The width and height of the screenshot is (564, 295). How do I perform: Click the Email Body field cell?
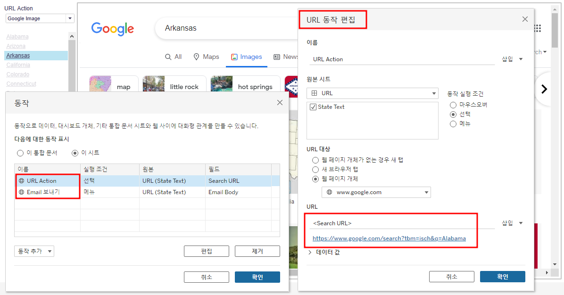coord(238,192)
